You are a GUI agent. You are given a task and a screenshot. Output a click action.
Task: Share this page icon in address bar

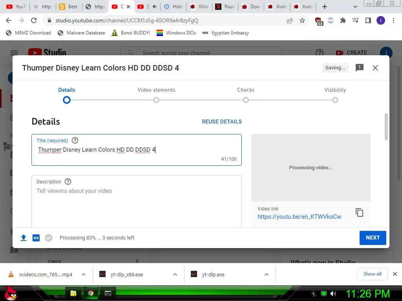tap(290, 20)
